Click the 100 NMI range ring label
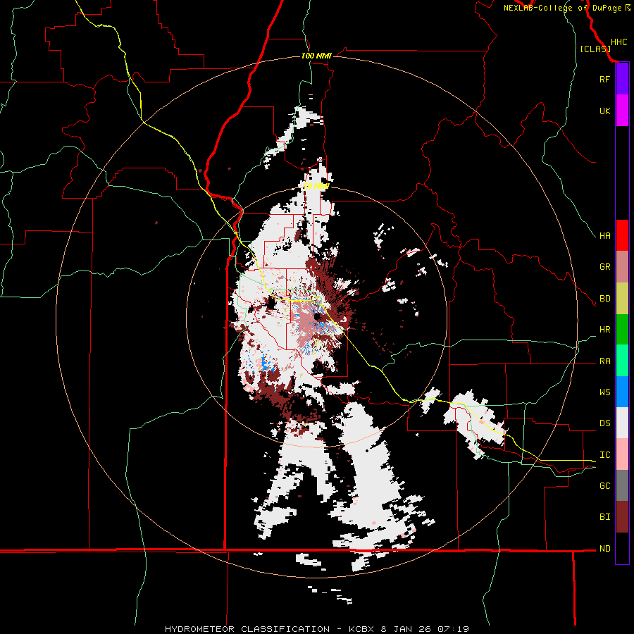This screenshot has height=634, width=634. click(x=316, y=56)
